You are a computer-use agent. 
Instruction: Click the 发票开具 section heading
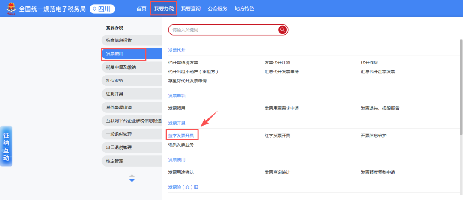[177, 123]
